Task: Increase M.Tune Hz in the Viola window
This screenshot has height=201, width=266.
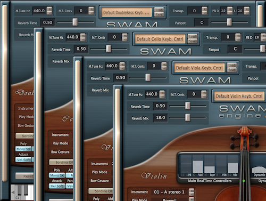Action: [122, 64]
